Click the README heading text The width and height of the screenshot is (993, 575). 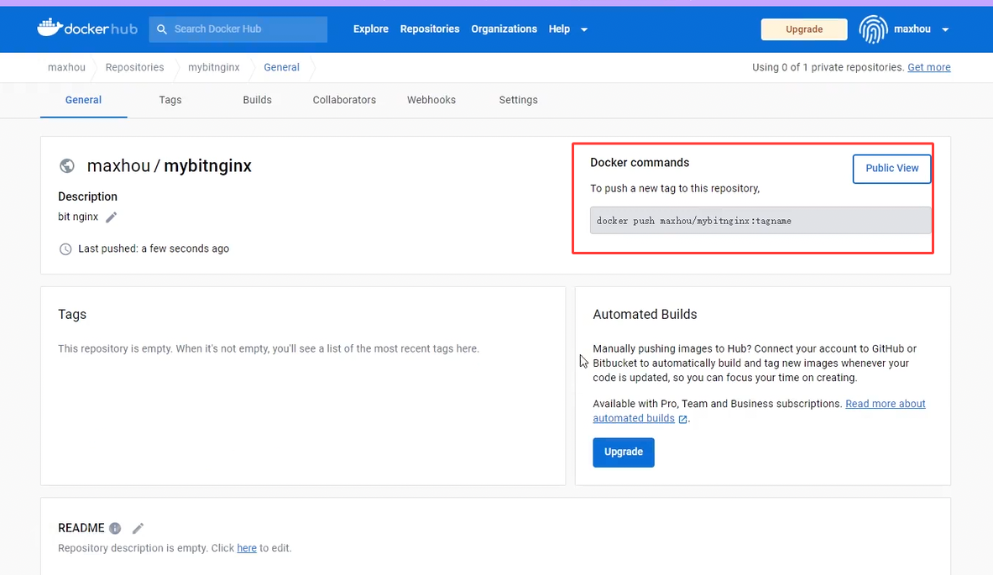click(x=81, y=528)
